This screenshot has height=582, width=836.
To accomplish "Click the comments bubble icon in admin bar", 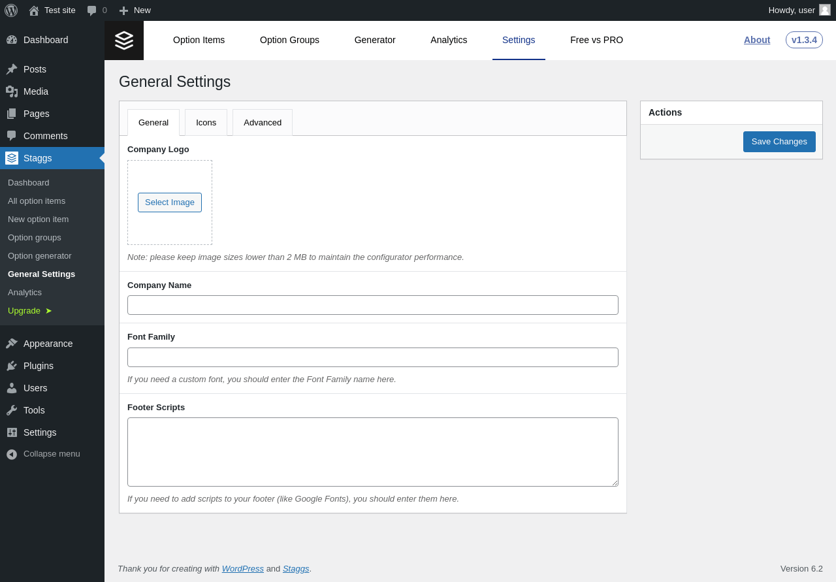I will point(92,10).
